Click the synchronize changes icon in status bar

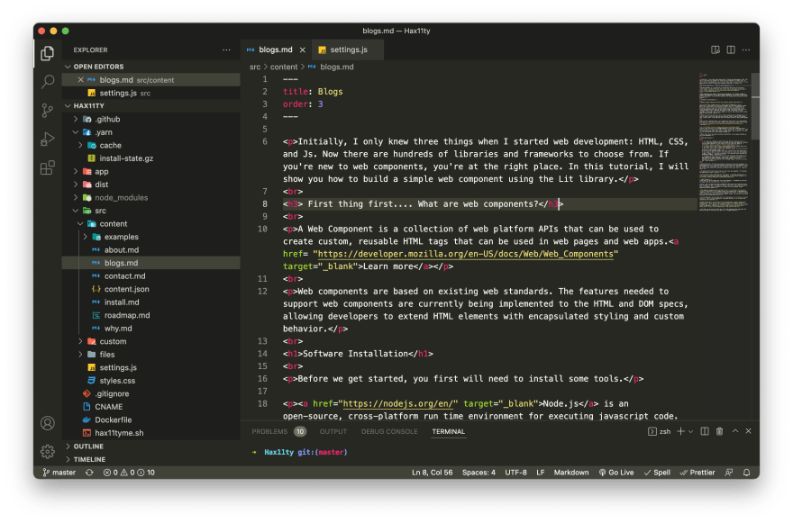click(x=89, y=473)
